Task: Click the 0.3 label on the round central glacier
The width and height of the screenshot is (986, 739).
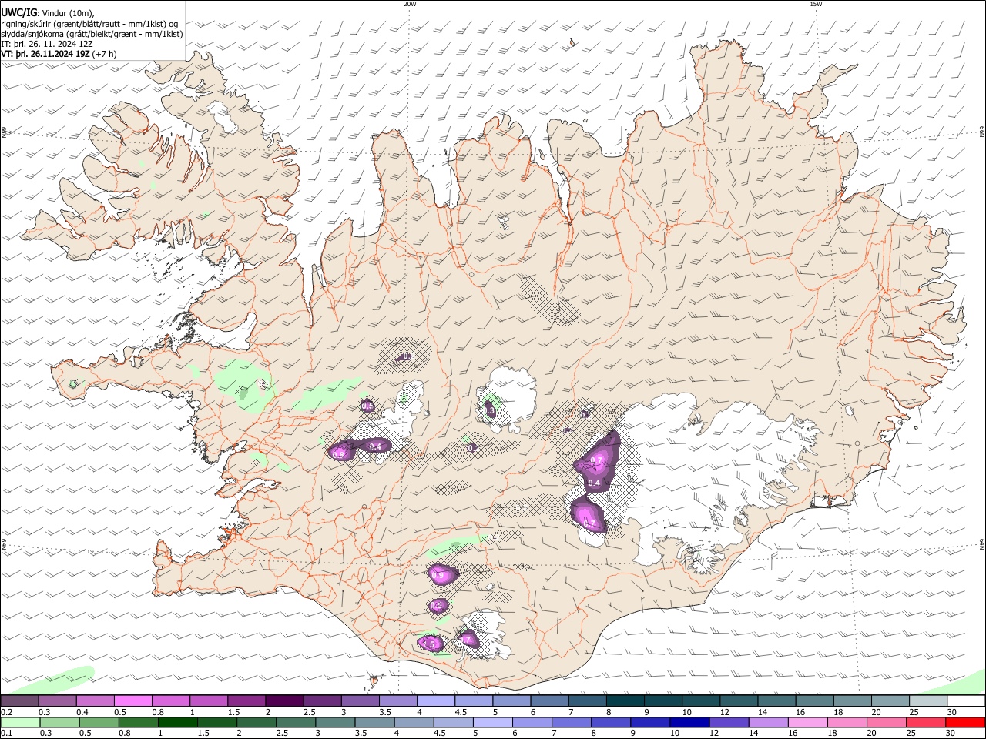Action: 490,411
